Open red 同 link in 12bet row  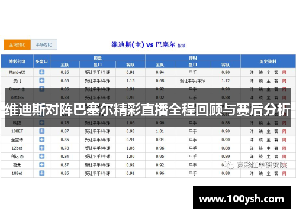(284, 148)
